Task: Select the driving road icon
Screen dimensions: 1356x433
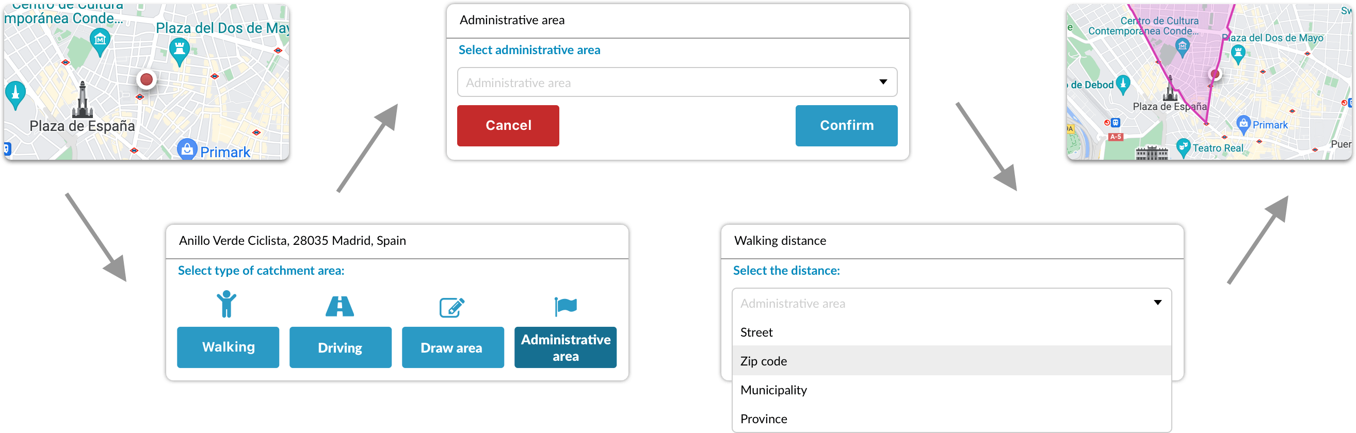Action: point(340,305)
